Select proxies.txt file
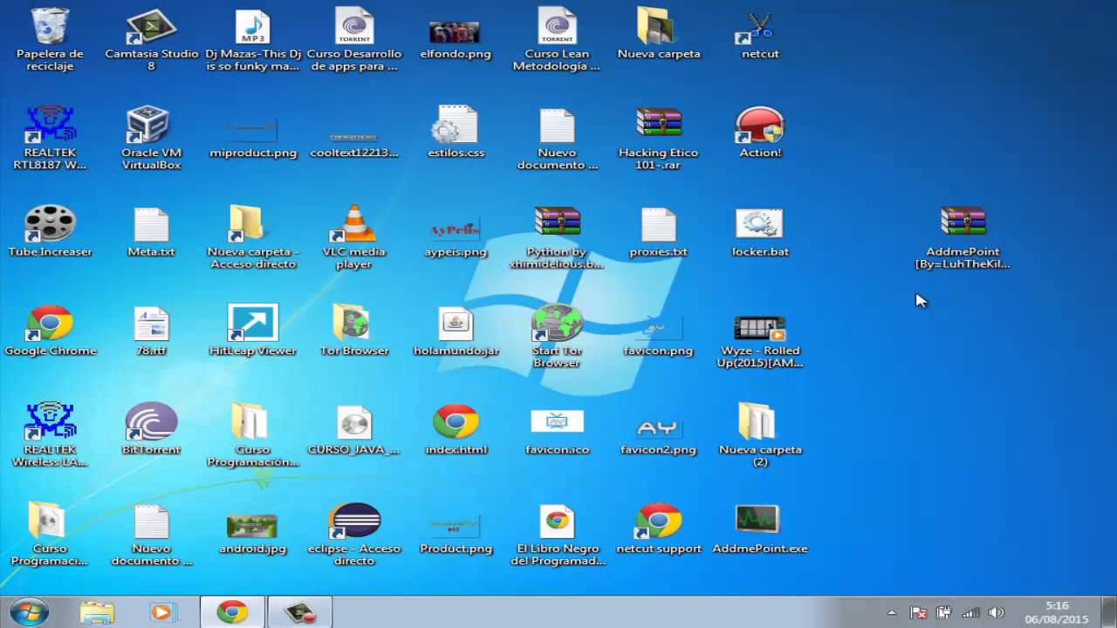Image resolution: width=1117 pixels, height=628 pixels. [658, 225]
